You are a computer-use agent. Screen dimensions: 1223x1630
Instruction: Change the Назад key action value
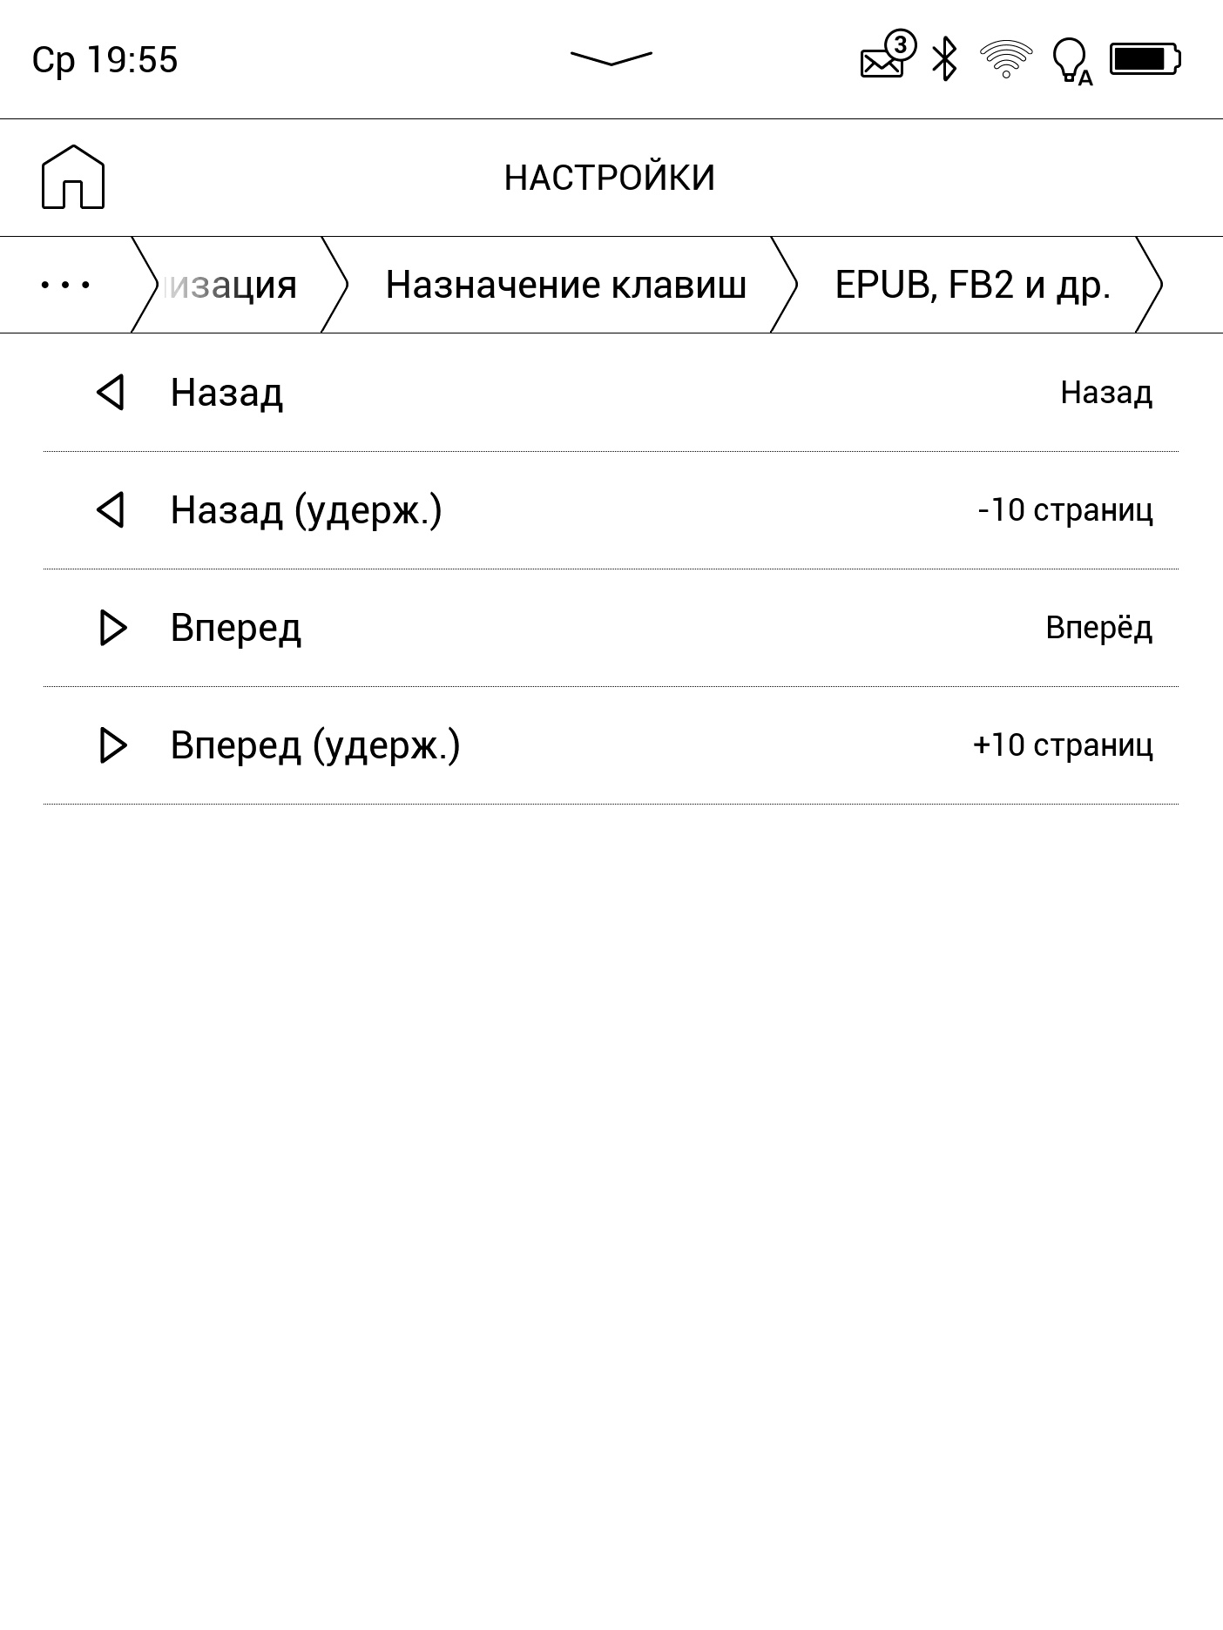[x=1105, y=393]
